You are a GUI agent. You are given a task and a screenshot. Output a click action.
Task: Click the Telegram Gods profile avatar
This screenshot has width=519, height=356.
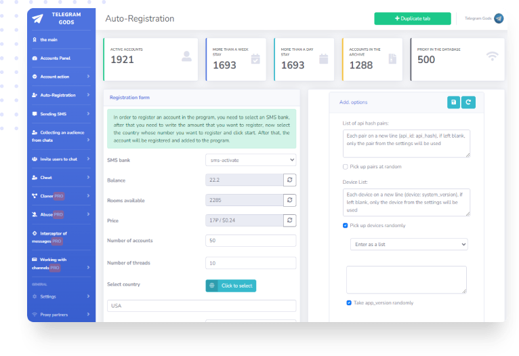pos(499,18)
